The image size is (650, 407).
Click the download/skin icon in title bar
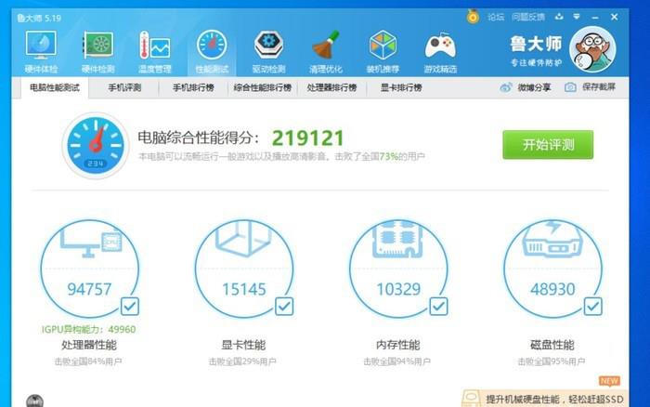559,17
